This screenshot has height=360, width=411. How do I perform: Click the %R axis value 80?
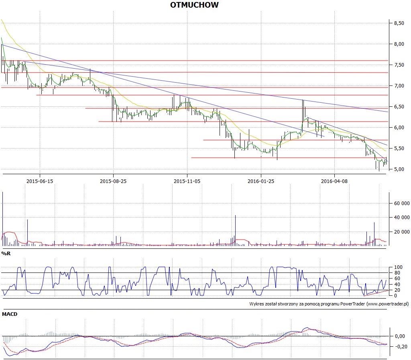(397, 273)
